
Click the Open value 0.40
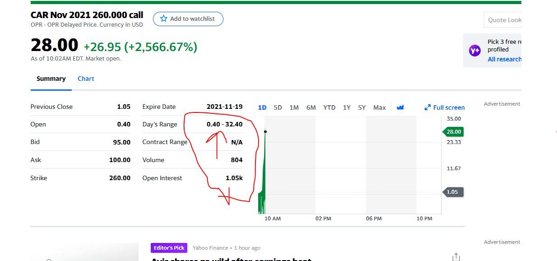click(x=124, y=124)
